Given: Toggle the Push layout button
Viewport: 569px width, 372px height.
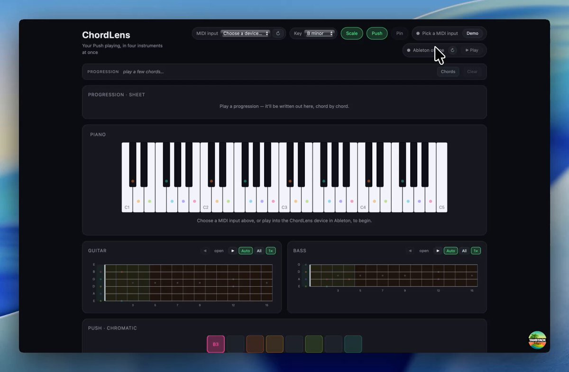Looking at the screenshot, I should (377, 34).
